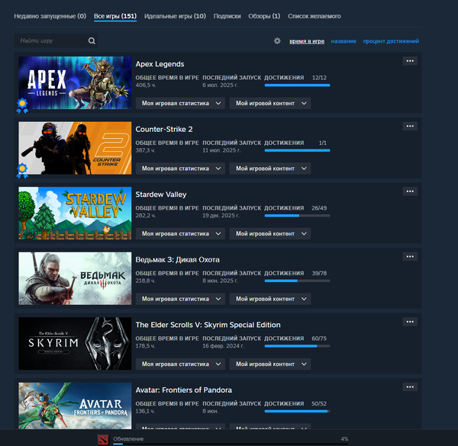Expand Моя игровая статистика for Stardew Valley
Image resolution: width=458 pixels, height=446 pixels.
pyautogui.click(x=180, y=233)
